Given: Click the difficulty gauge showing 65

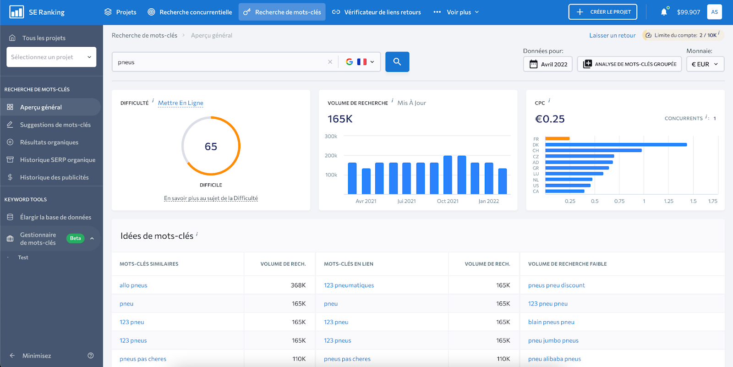Looking at the screenshot, I should point(211,146).
